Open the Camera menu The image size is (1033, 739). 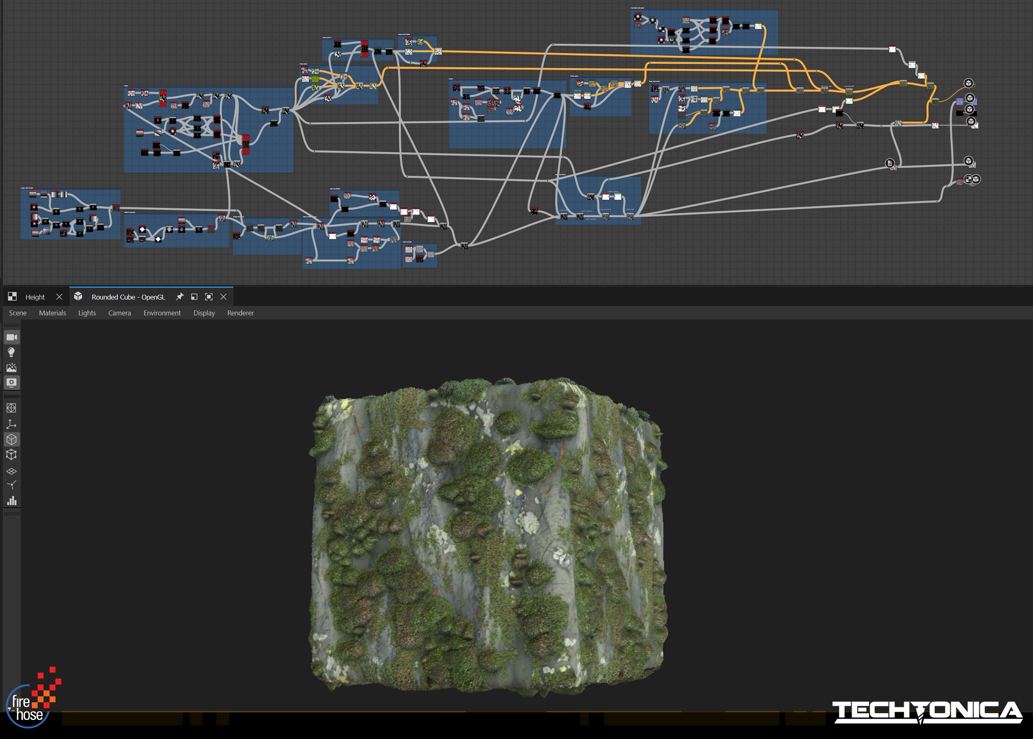[120, 313]
